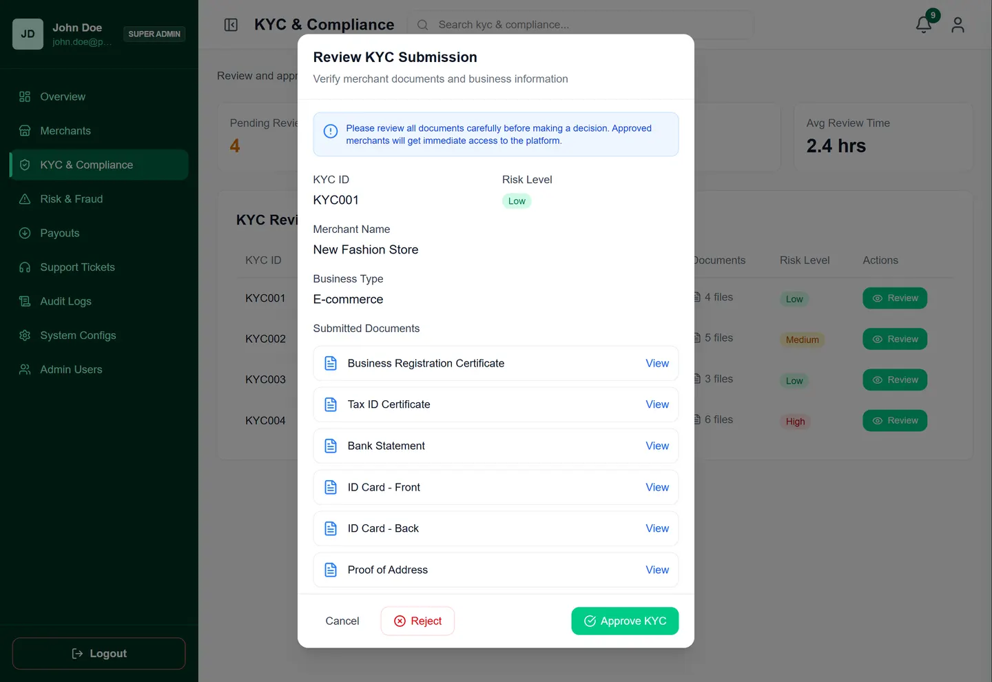Screen dimensions: 992x682
Task: Click the ID Card - Back document icon
Action: (x=331, y=528)
